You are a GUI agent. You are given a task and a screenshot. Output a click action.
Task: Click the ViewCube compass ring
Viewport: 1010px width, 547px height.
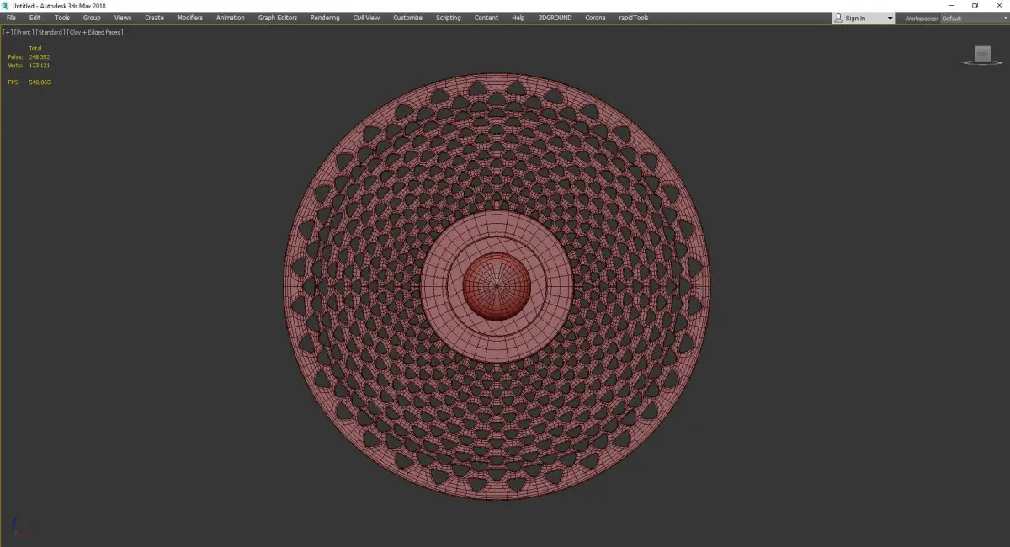982,63
